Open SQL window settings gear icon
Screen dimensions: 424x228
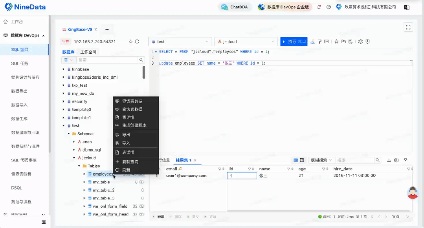360,42
